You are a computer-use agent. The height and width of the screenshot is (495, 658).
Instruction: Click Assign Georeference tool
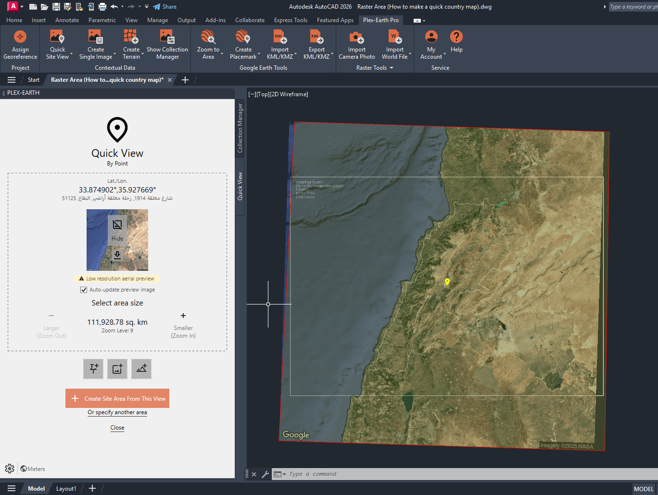[20, 45]
